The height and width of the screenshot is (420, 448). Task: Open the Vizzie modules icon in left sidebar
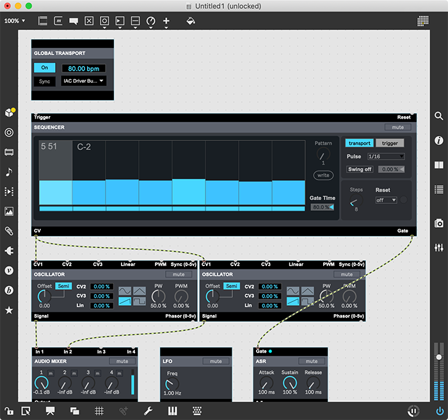click(9, 271)
